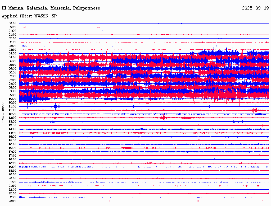Select the 19:30 time label

pyautogui.click(x=12, y=171)
